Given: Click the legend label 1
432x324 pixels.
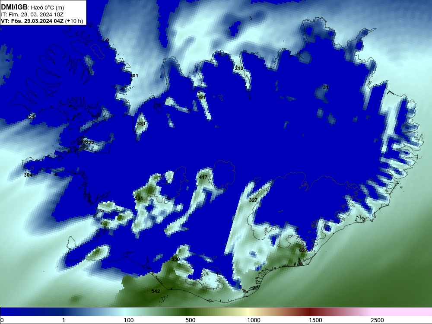Looking at the screenshot, I should (64, 320).
